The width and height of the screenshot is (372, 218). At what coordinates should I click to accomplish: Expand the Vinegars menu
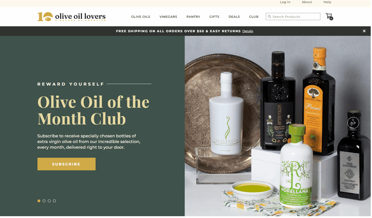click(x=168, y=17)
